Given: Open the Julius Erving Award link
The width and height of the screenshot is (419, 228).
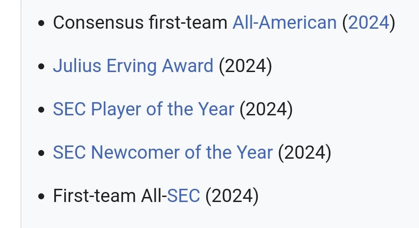Looking at the screenshot, I should coord(133,66).
